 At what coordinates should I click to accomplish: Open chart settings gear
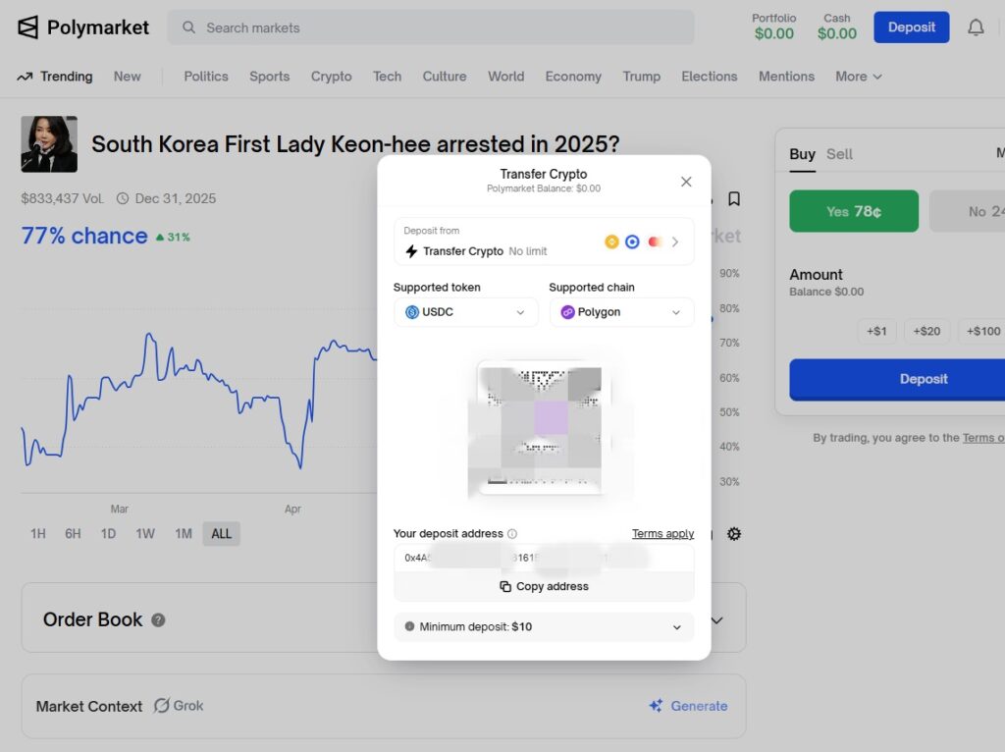point(734,533)
